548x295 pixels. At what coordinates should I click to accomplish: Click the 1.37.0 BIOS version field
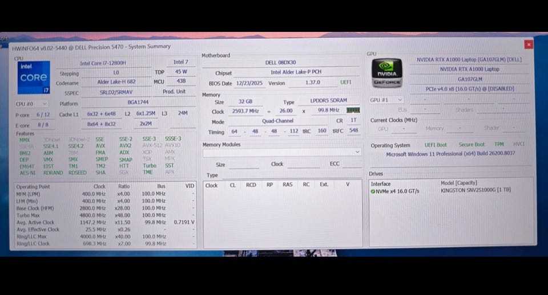[312, 83]
